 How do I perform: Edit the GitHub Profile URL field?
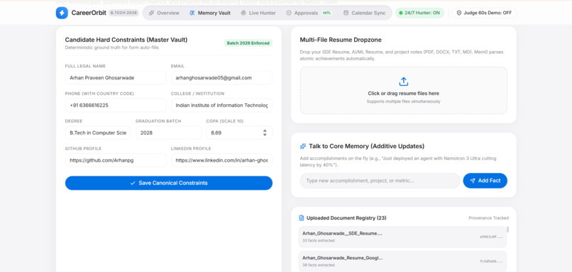click(x=116, y=160)
